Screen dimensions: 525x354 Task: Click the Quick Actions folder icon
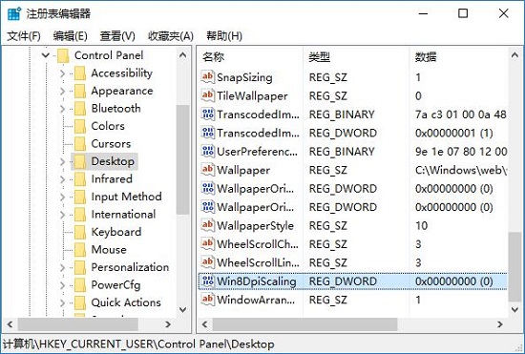(x=79, y=302)
